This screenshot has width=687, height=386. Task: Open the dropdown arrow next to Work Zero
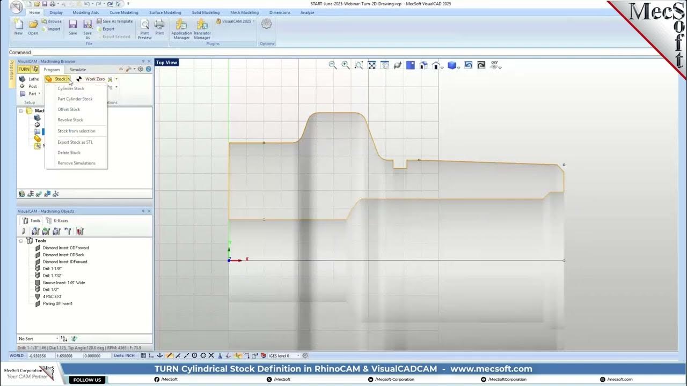tap(116, 79)
